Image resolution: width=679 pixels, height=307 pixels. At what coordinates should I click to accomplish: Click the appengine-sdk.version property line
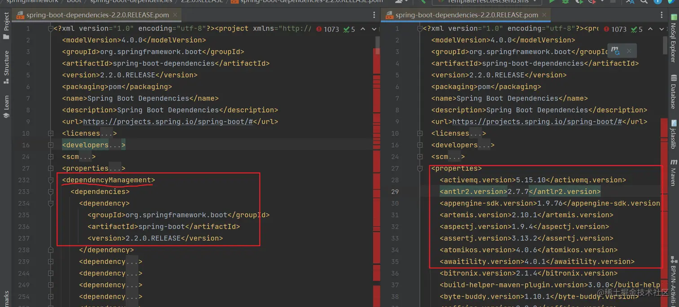(x=550, y=203)
